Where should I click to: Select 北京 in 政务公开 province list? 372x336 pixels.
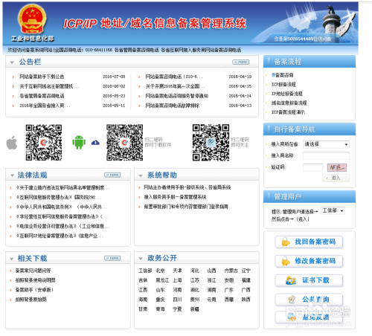coord(160,271)
